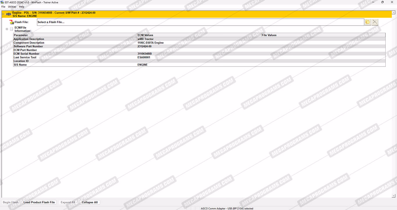The width and height of the screenshot is (397, 210).
Task: Collapse the ECM/File Information section
Action: click(7, 29)
